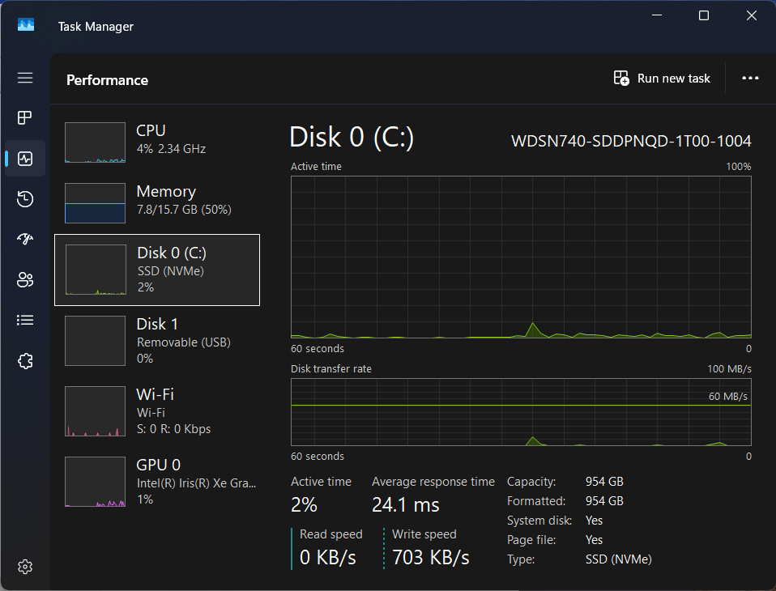Click the Formatted 954 GB value

(x=604, y=501)
